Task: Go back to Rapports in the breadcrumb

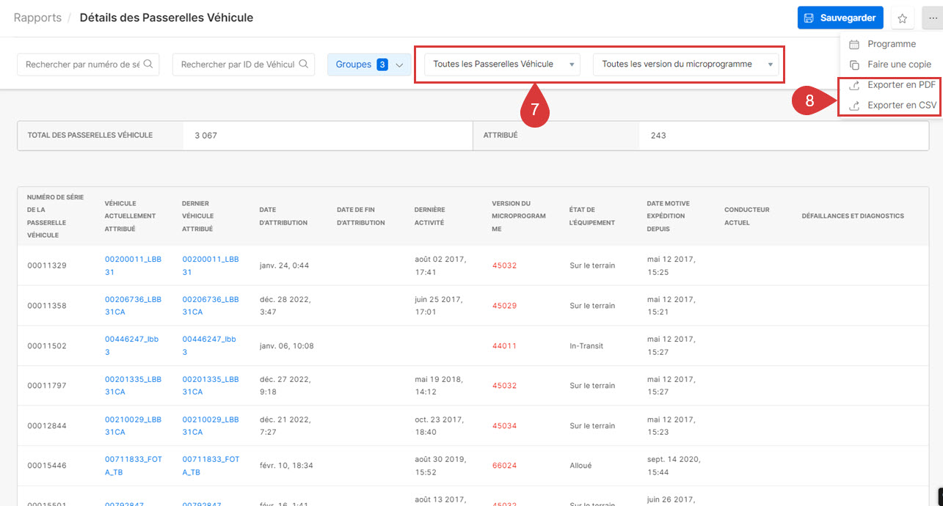Action: [x=37, y=18]
